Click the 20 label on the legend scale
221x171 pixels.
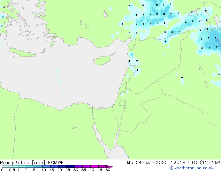point(59,170)
